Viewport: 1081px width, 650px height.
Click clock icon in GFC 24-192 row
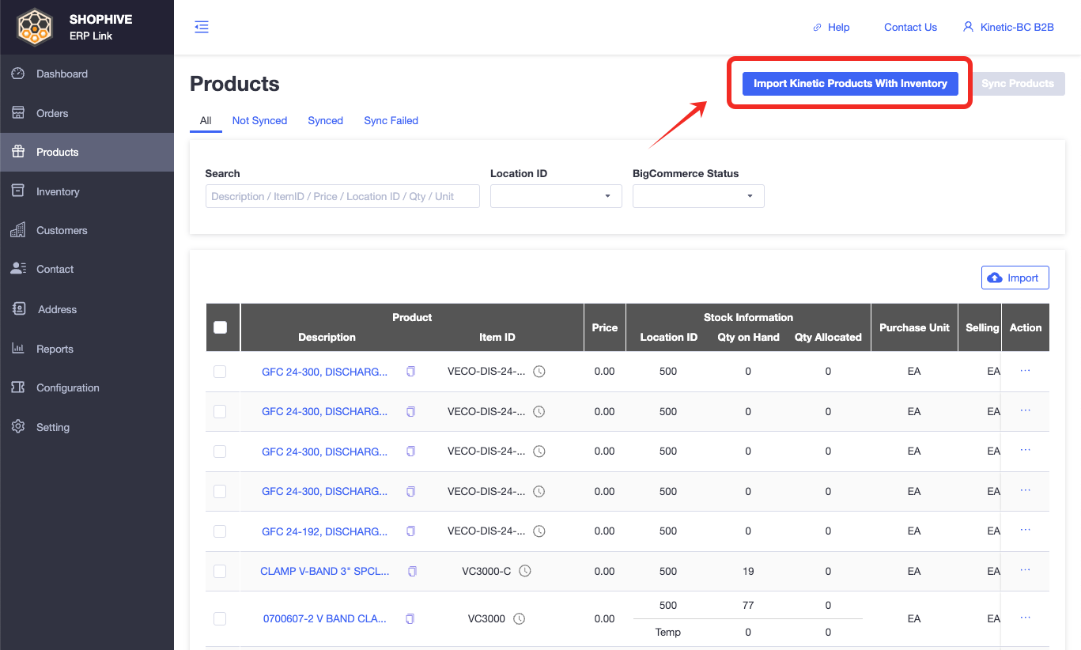[539, 531]
